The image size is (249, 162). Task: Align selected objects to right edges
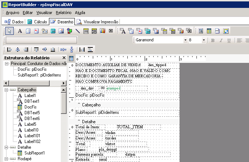26,50
